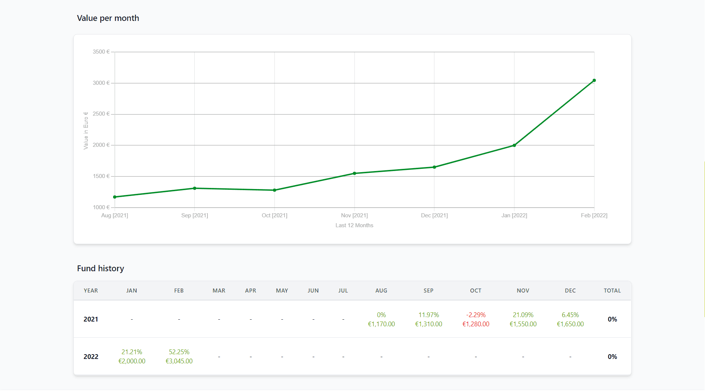Image resolution: width=705 pixels, height=392 pixels.
Task: Click the €1,650.00 December 2021 value
Action: (x=570, y=324)
